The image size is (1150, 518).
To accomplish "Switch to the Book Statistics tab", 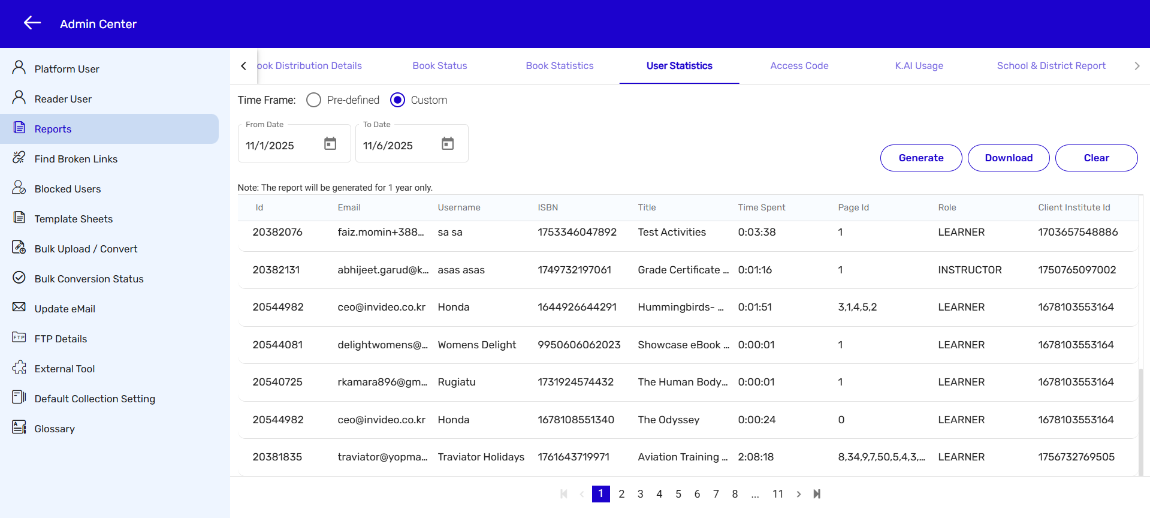I will point(559,66).
